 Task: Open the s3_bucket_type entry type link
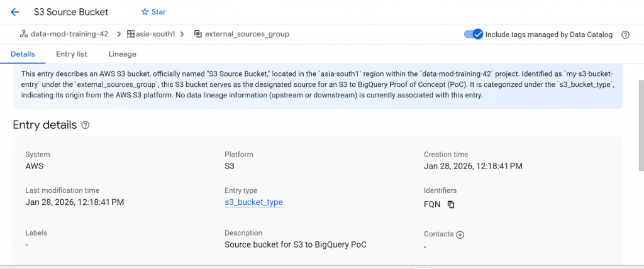(253, 202)
